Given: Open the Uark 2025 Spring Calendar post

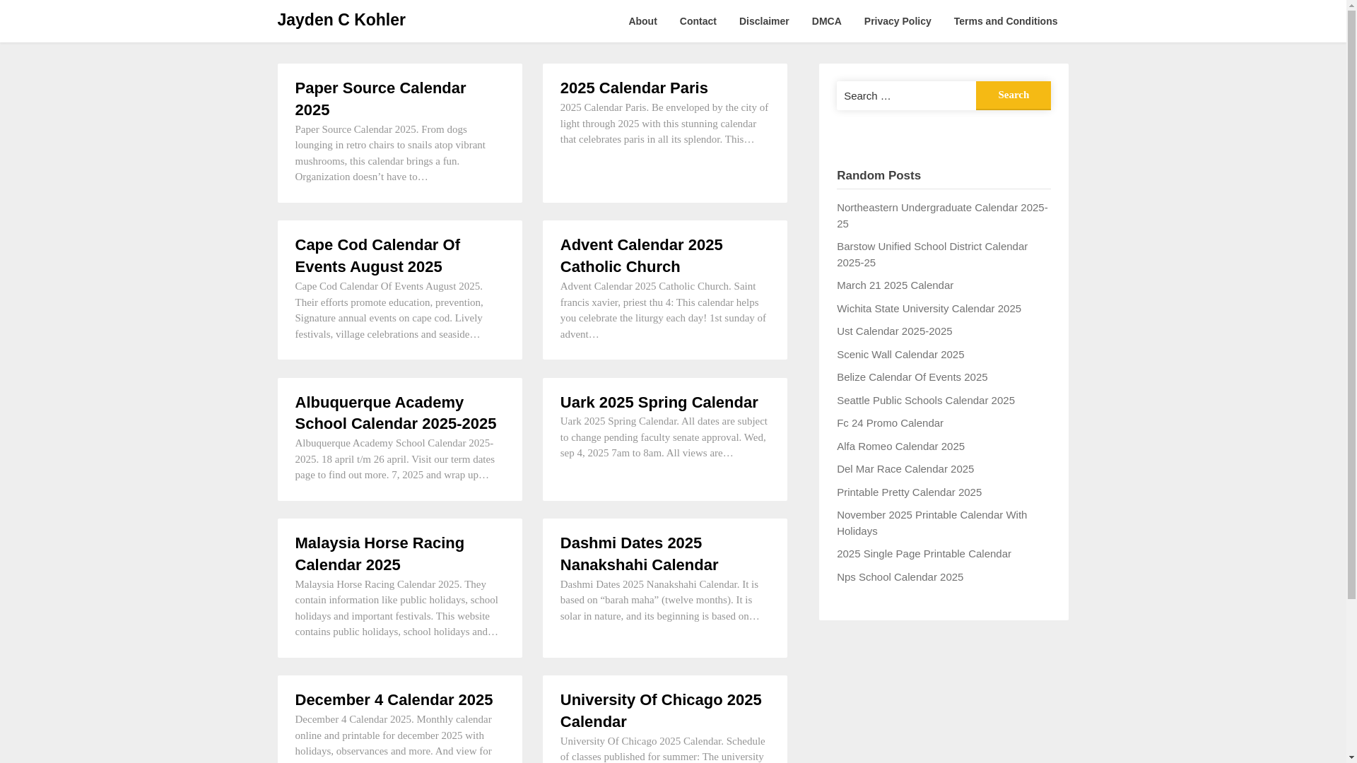Looking at the screenshot, I should coord(659,403).
